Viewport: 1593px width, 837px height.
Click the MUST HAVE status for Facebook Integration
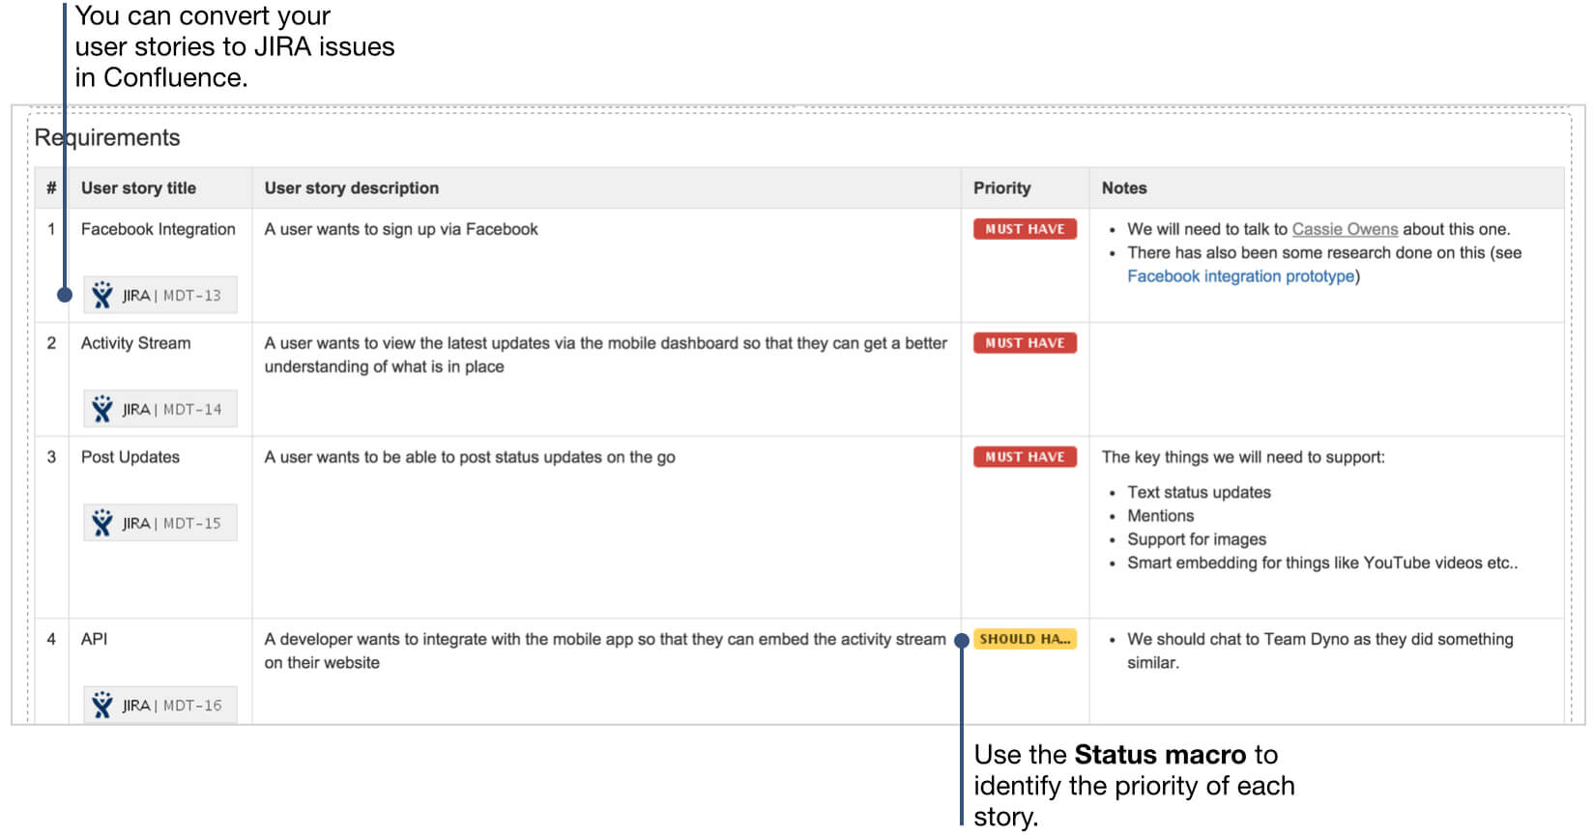click(1024, 229)
